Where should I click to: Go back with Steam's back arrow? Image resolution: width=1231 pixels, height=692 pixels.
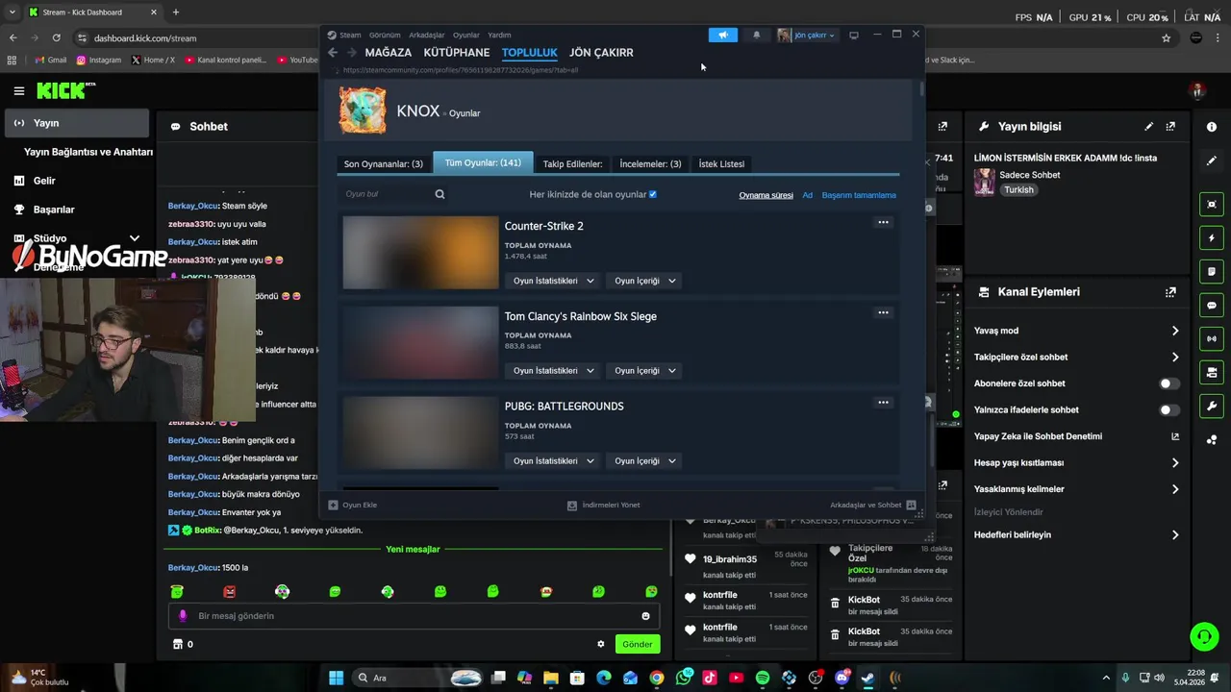coord(333,53)
